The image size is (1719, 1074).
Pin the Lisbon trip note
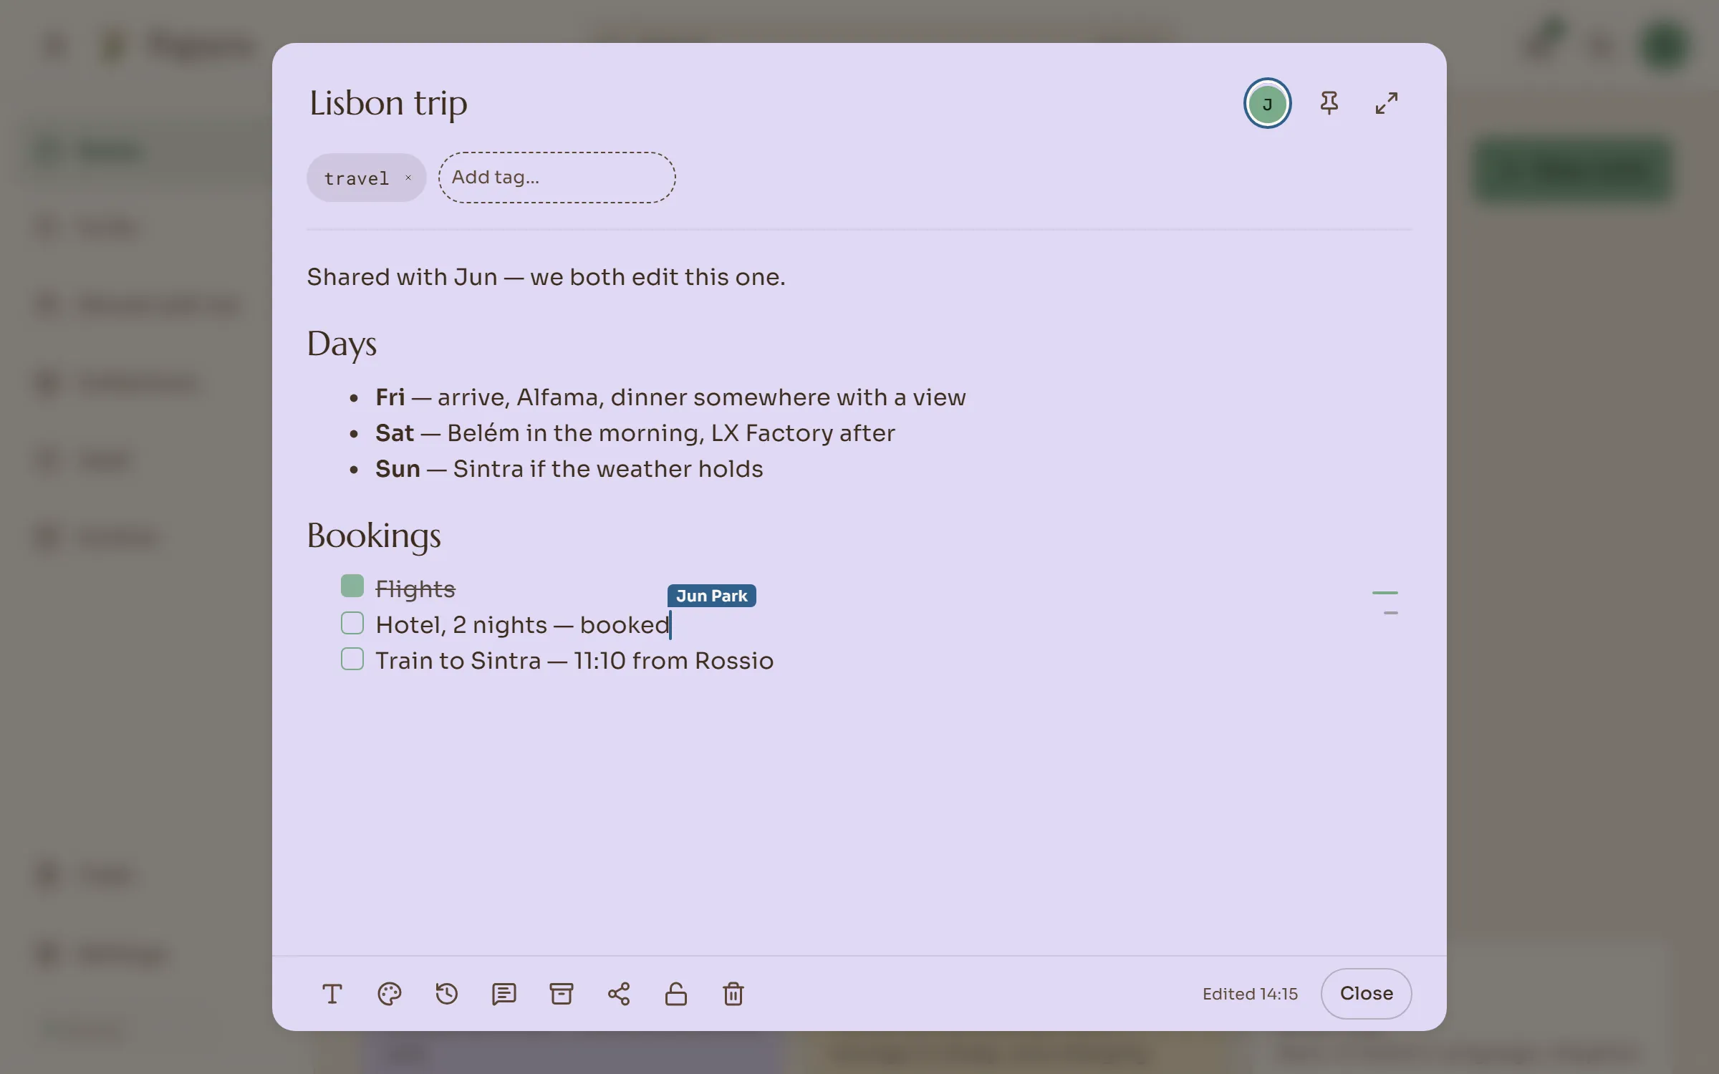point(1329,103)
